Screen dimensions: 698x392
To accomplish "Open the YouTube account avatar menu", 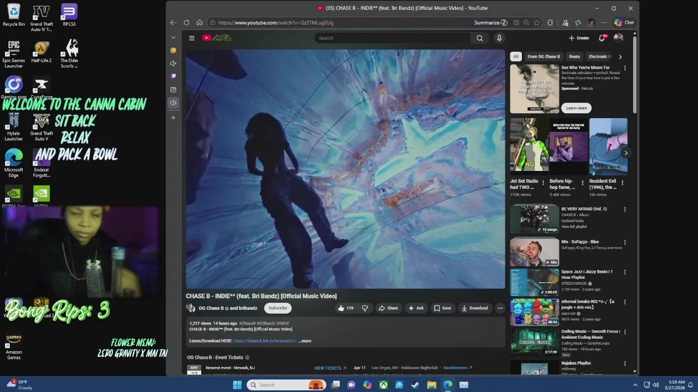I will point(618,38).
